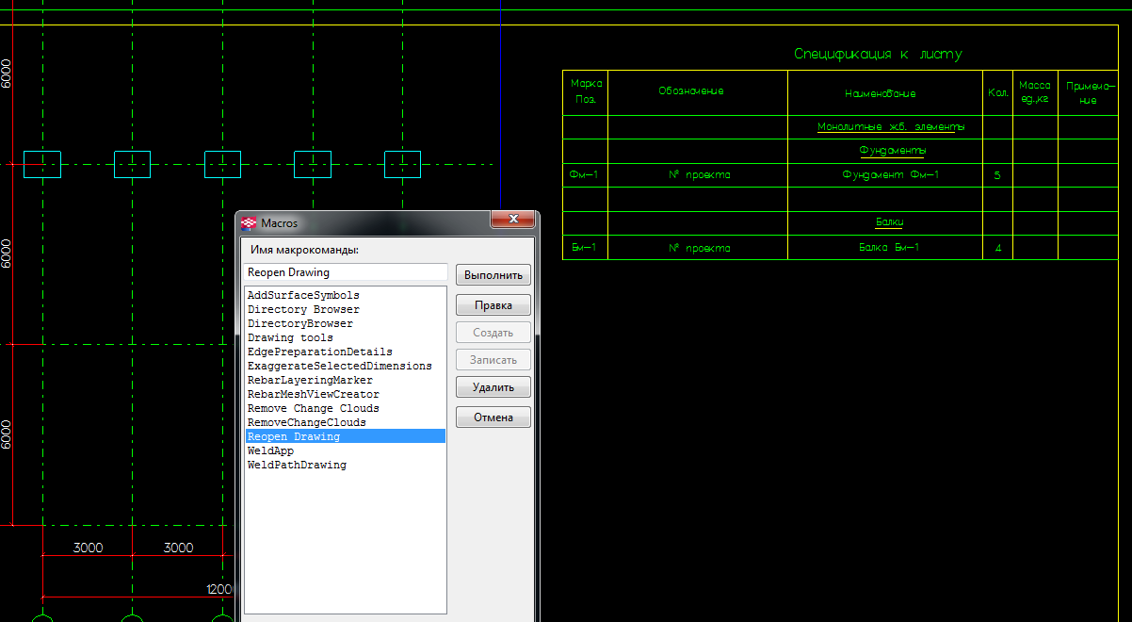Click the greyed-out Создать button
The image size is (1132, 622).
[493, 333]
